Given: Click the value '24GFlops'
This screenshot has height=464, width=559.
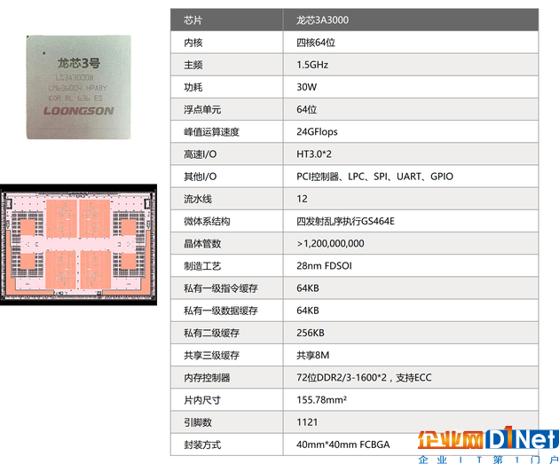Looking at the screenshot, I should point(317,132).
